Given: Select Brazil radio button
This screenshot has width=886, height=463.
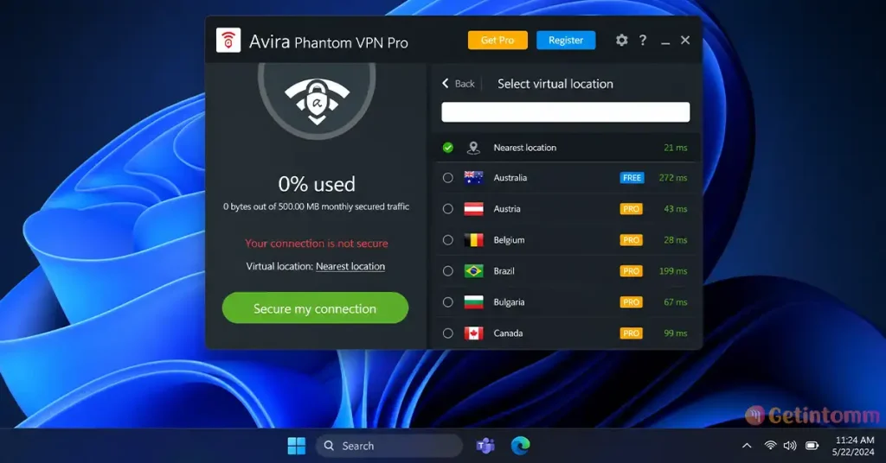Looking at the screenshot, I should tap(447, 270).
